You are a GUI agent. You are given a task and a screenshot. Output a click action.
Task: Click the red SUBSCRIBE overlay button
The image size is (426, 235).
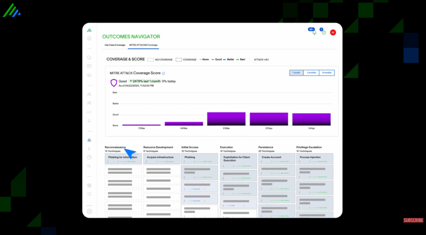(413, 221)
